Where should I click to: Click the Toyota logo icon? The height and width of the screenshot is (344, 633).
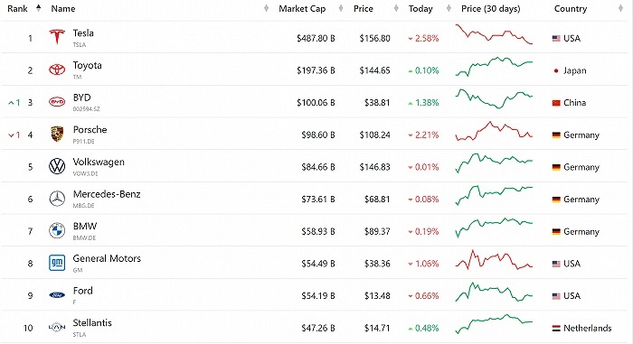click(x=57, y=70)
